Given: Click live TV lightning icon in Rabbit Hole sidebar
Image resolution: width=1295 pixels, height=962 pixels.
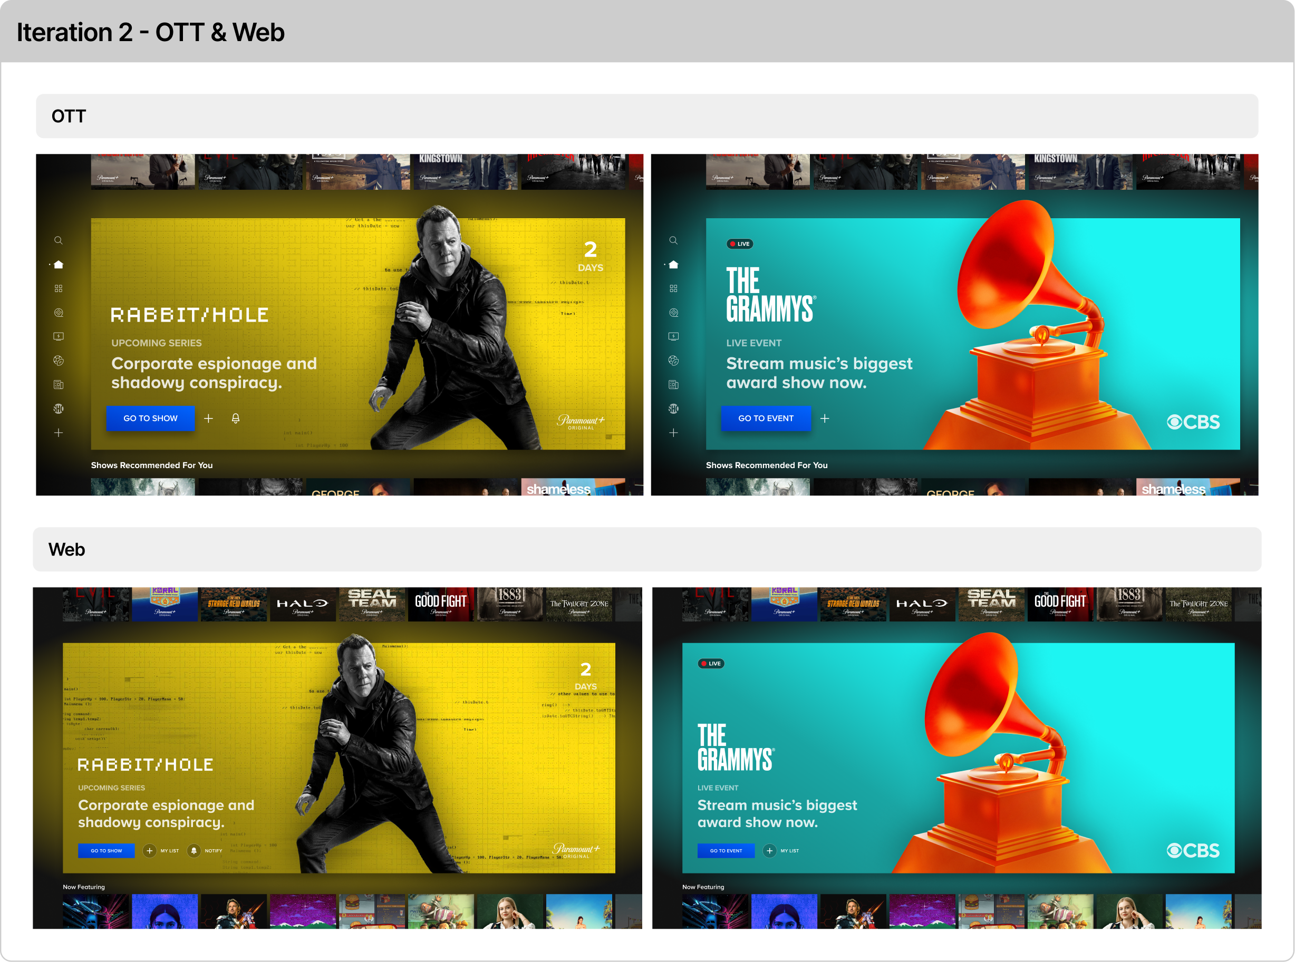Looking at the screenshot, I should 58,337.
